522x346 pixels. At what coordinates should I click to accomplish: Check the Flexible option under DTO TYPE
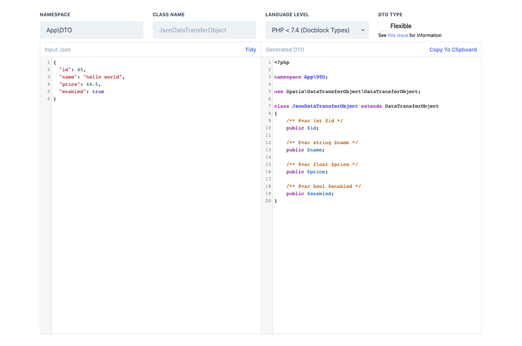tap(382, 26)
